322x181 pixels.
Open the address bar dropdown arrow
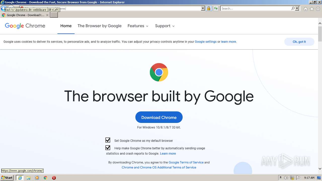point(203,8)
